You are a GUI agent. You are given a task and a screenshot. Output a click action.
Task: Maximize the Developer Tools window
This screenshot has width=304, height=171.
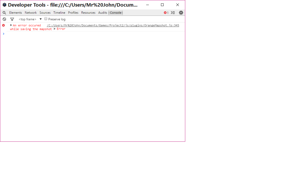[x=162, y=5]
